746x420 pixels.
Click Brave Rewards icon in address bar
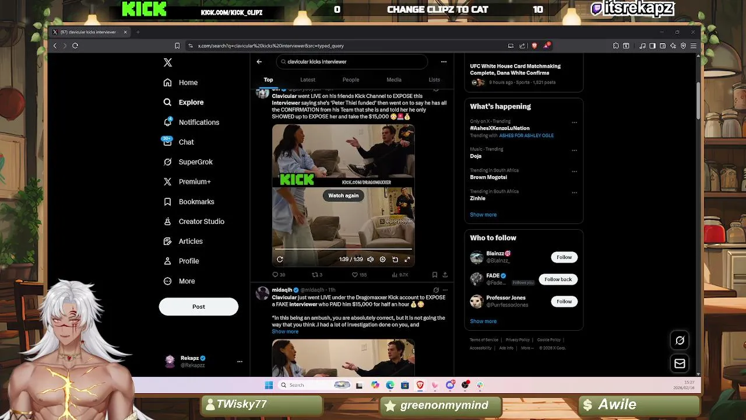[546, 45]
